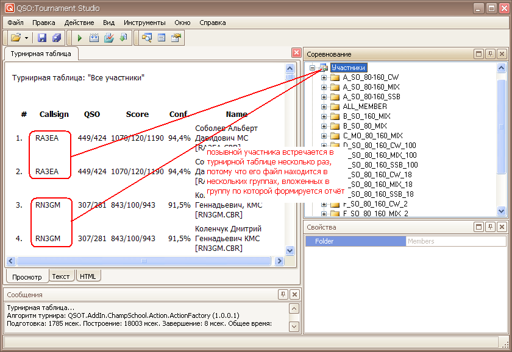Screen dimensions: 512x352
Task: Click the Save All toolbar icon
Action: 56,38
